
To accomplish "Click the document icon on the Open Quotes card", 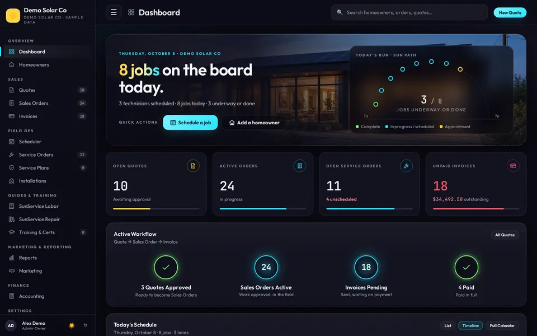I will [x=193, y=166].
